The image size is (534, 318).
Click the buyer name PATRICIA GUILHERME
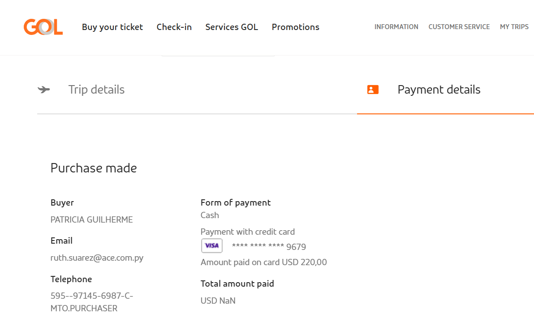pos(91,219)
